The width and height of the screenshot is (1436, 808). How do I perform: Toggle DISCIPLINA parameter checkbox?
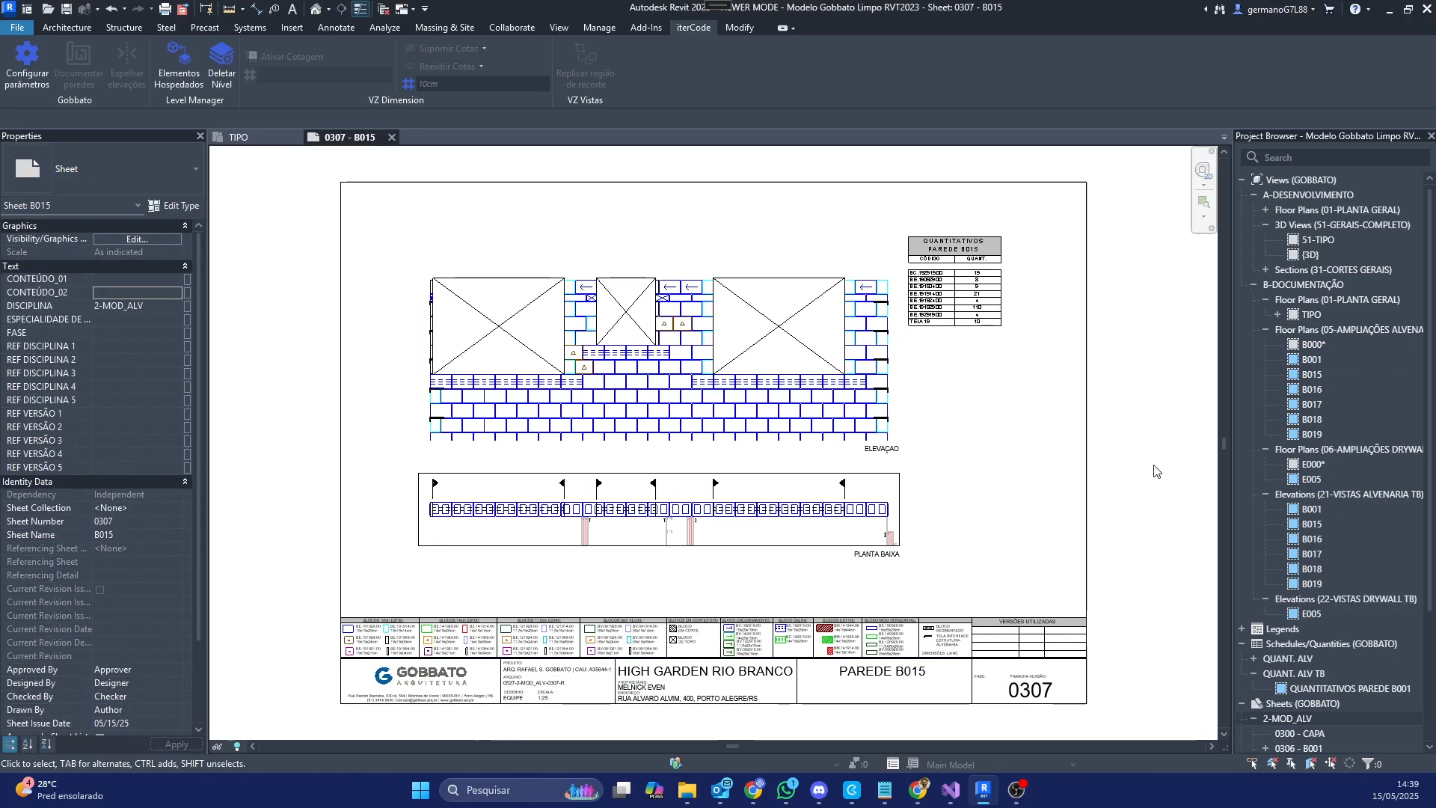tap(187, 306)
